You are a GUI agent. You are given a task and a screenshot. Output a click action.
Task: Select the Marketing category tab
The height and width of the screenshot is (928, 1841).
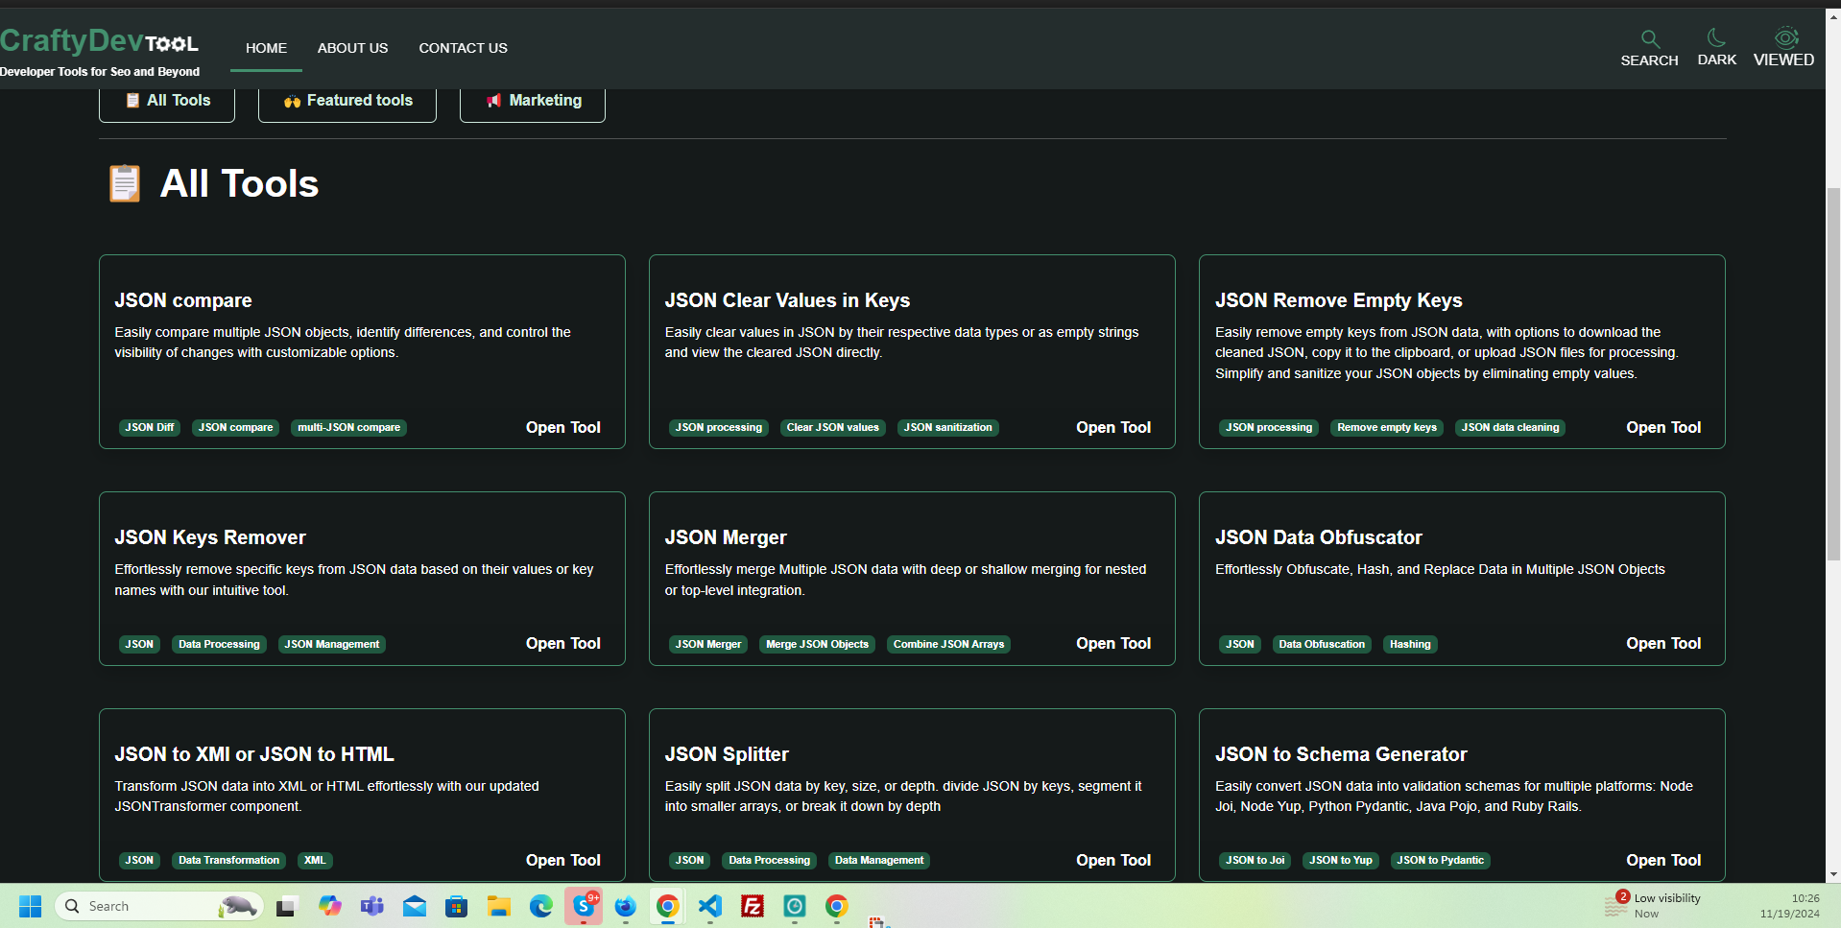coord(533,101)
